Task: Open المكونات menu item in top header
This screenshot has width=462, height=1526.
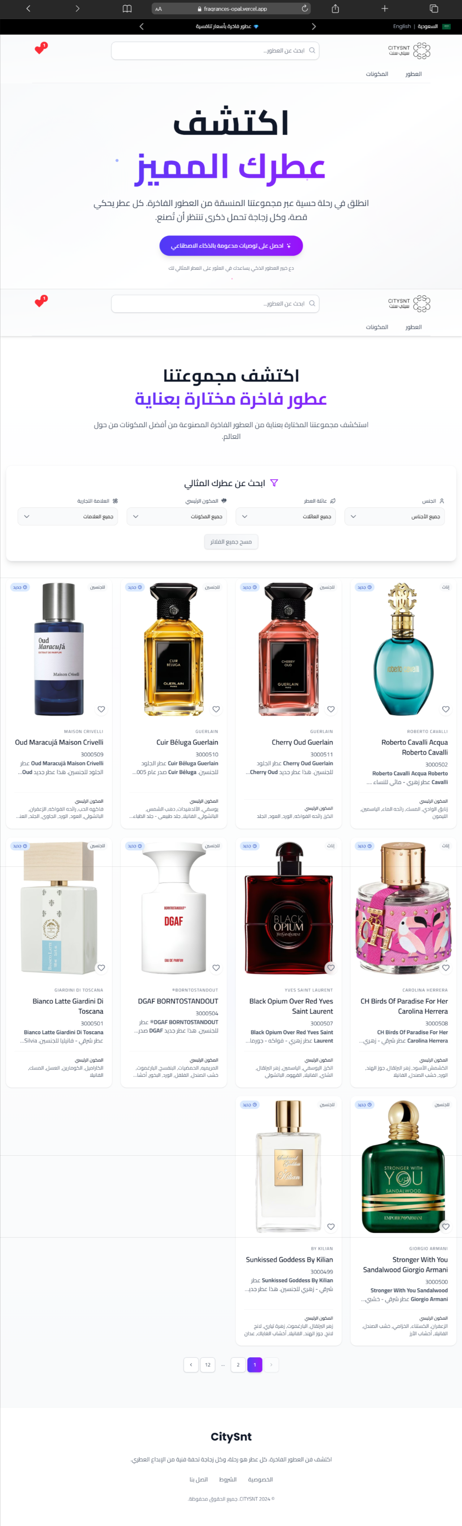Action: [377, 74]
